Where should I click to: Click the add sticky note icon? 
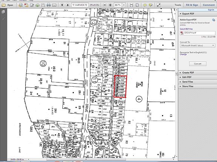[145, 5]
